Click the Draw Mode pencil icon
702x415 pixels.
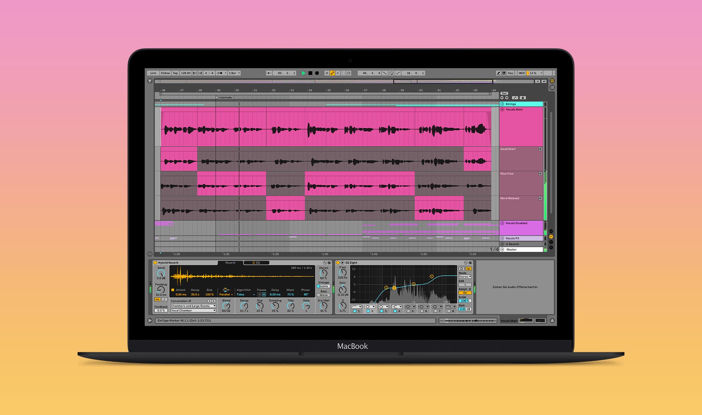pyautogui.click(x=498, y=73)
